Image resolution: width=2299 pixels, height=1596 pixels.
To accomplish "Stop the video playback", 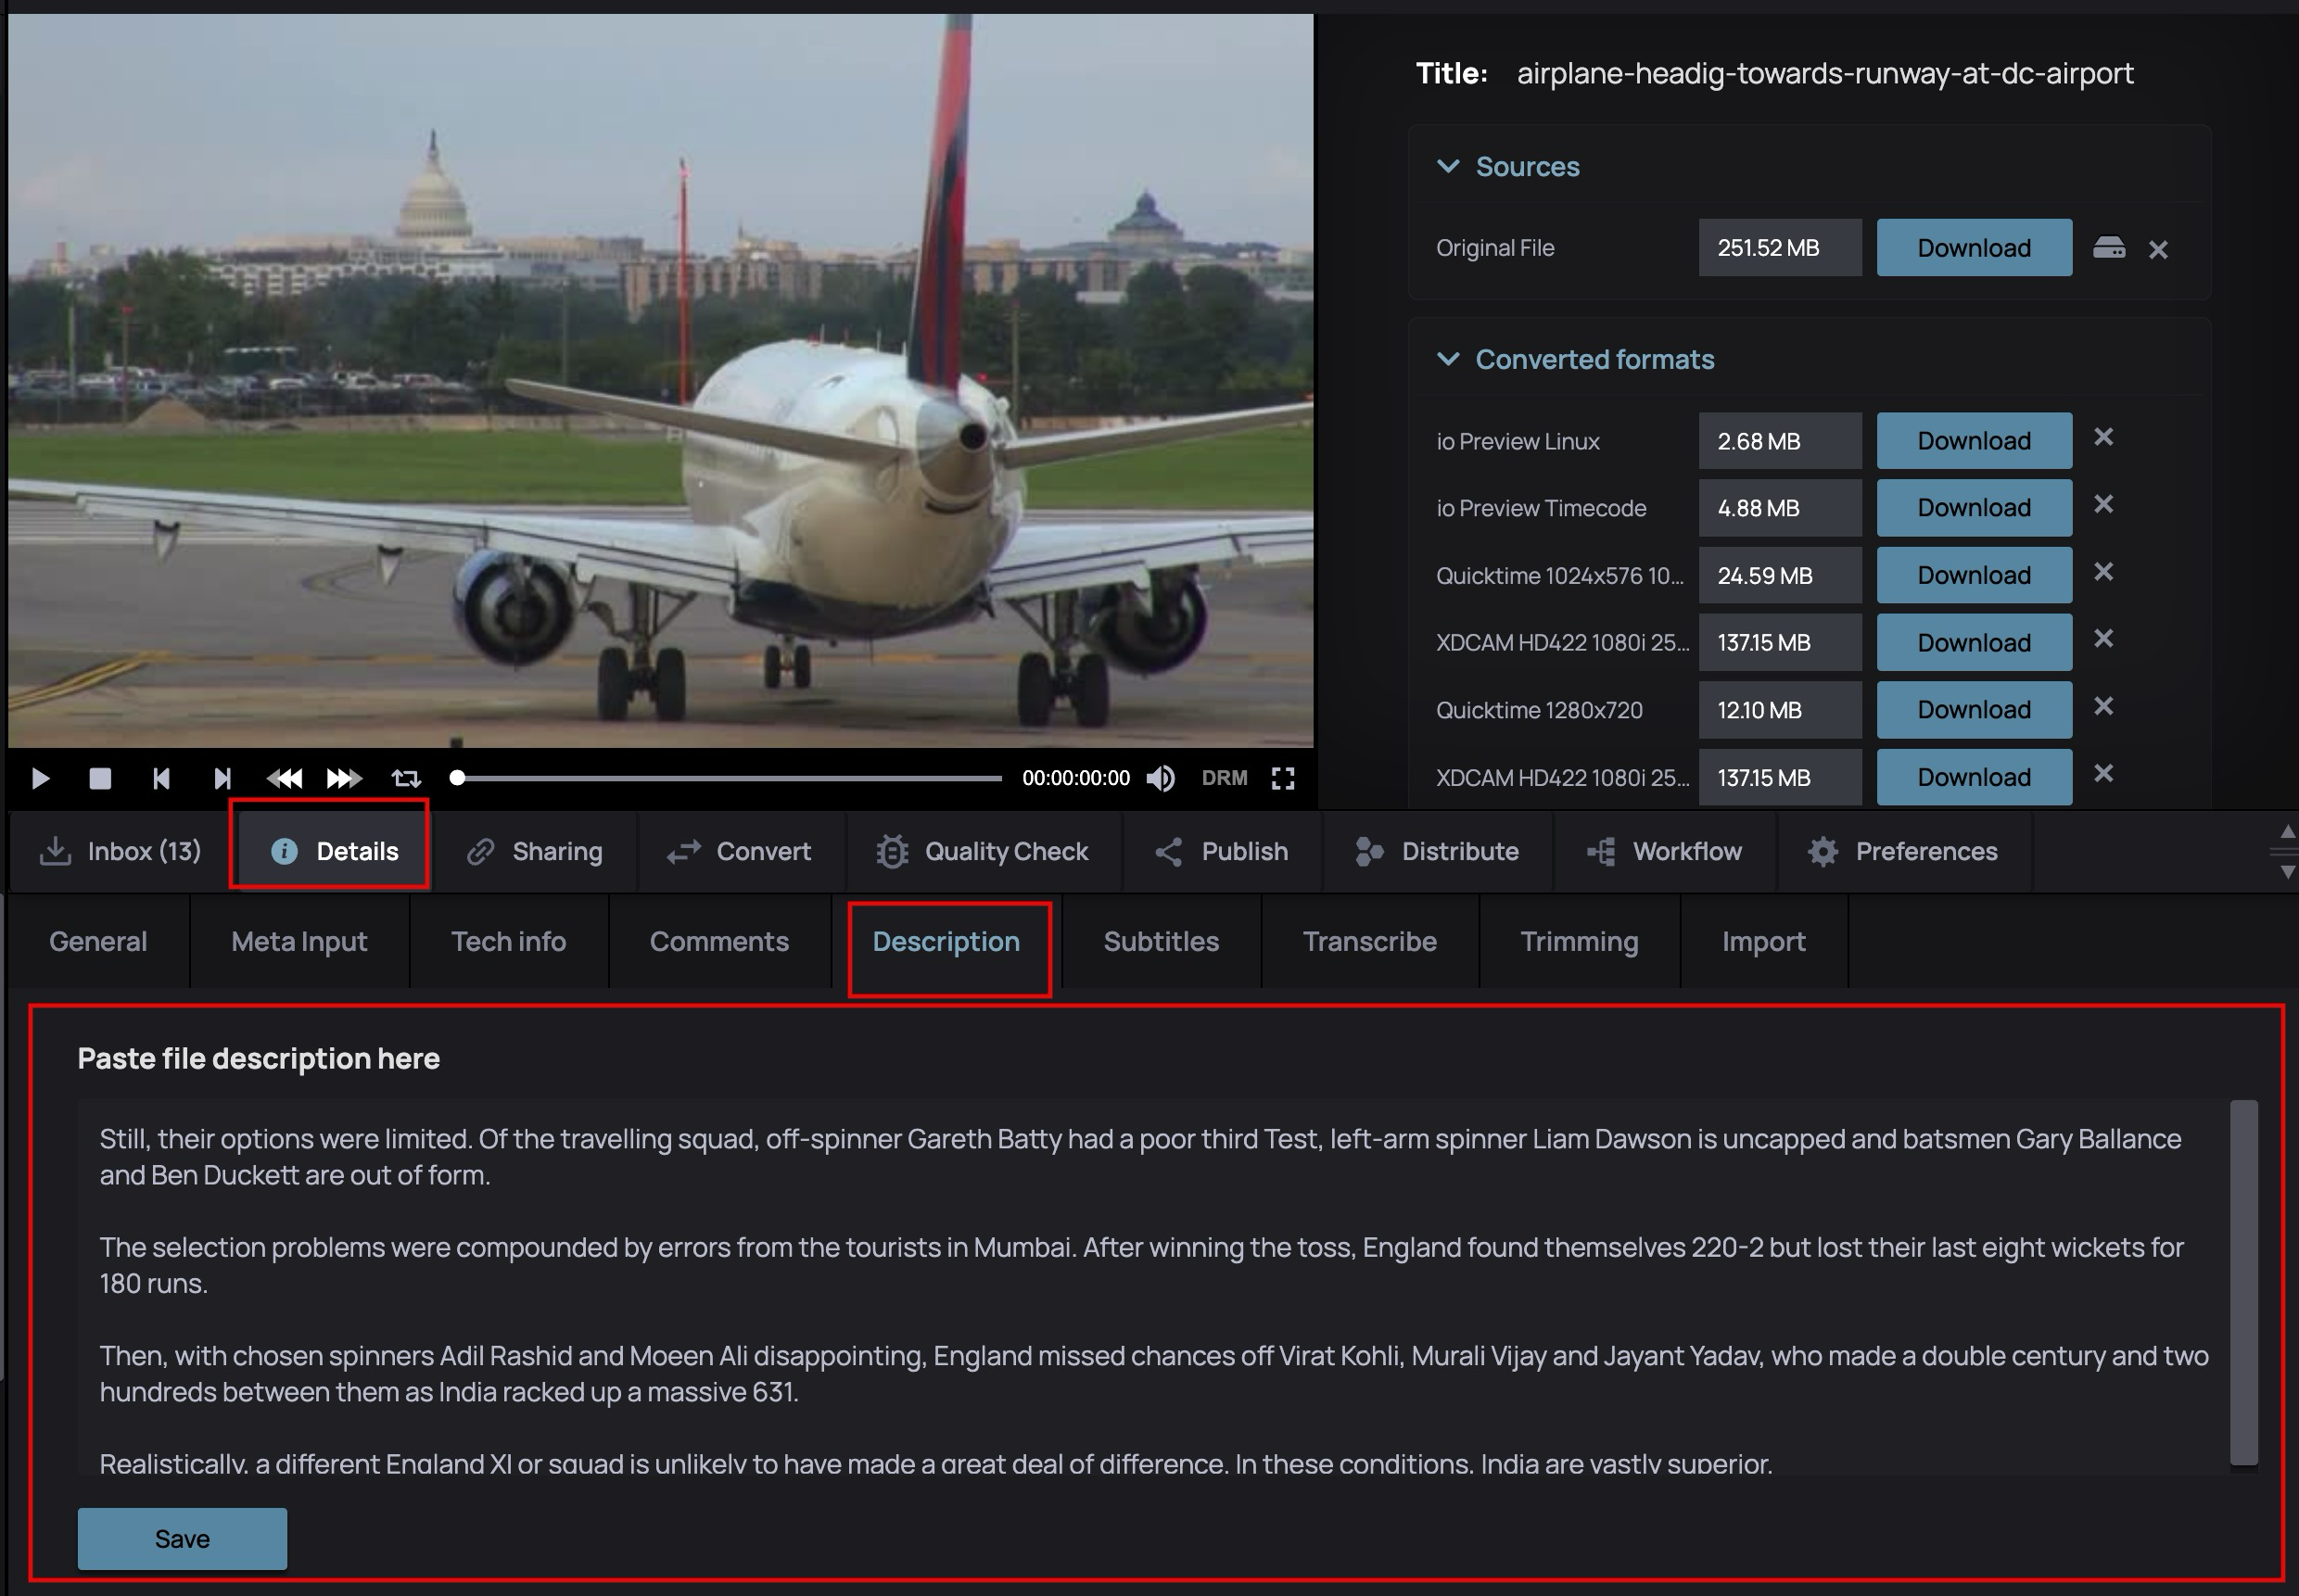I will (x=100, y=778).
